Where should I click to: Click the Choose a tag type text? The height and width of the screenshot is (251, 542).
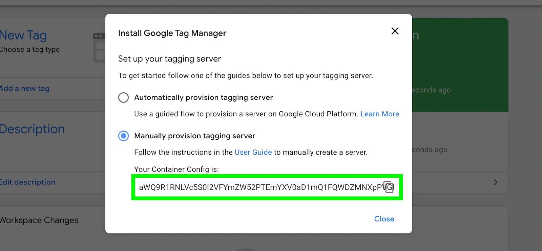(29, 49)
